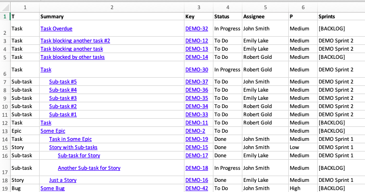Image resolution: width=365 pixels, height=192 pixels.
Task: Open the DEMO-37 key link
Action: tap(197, 82)
